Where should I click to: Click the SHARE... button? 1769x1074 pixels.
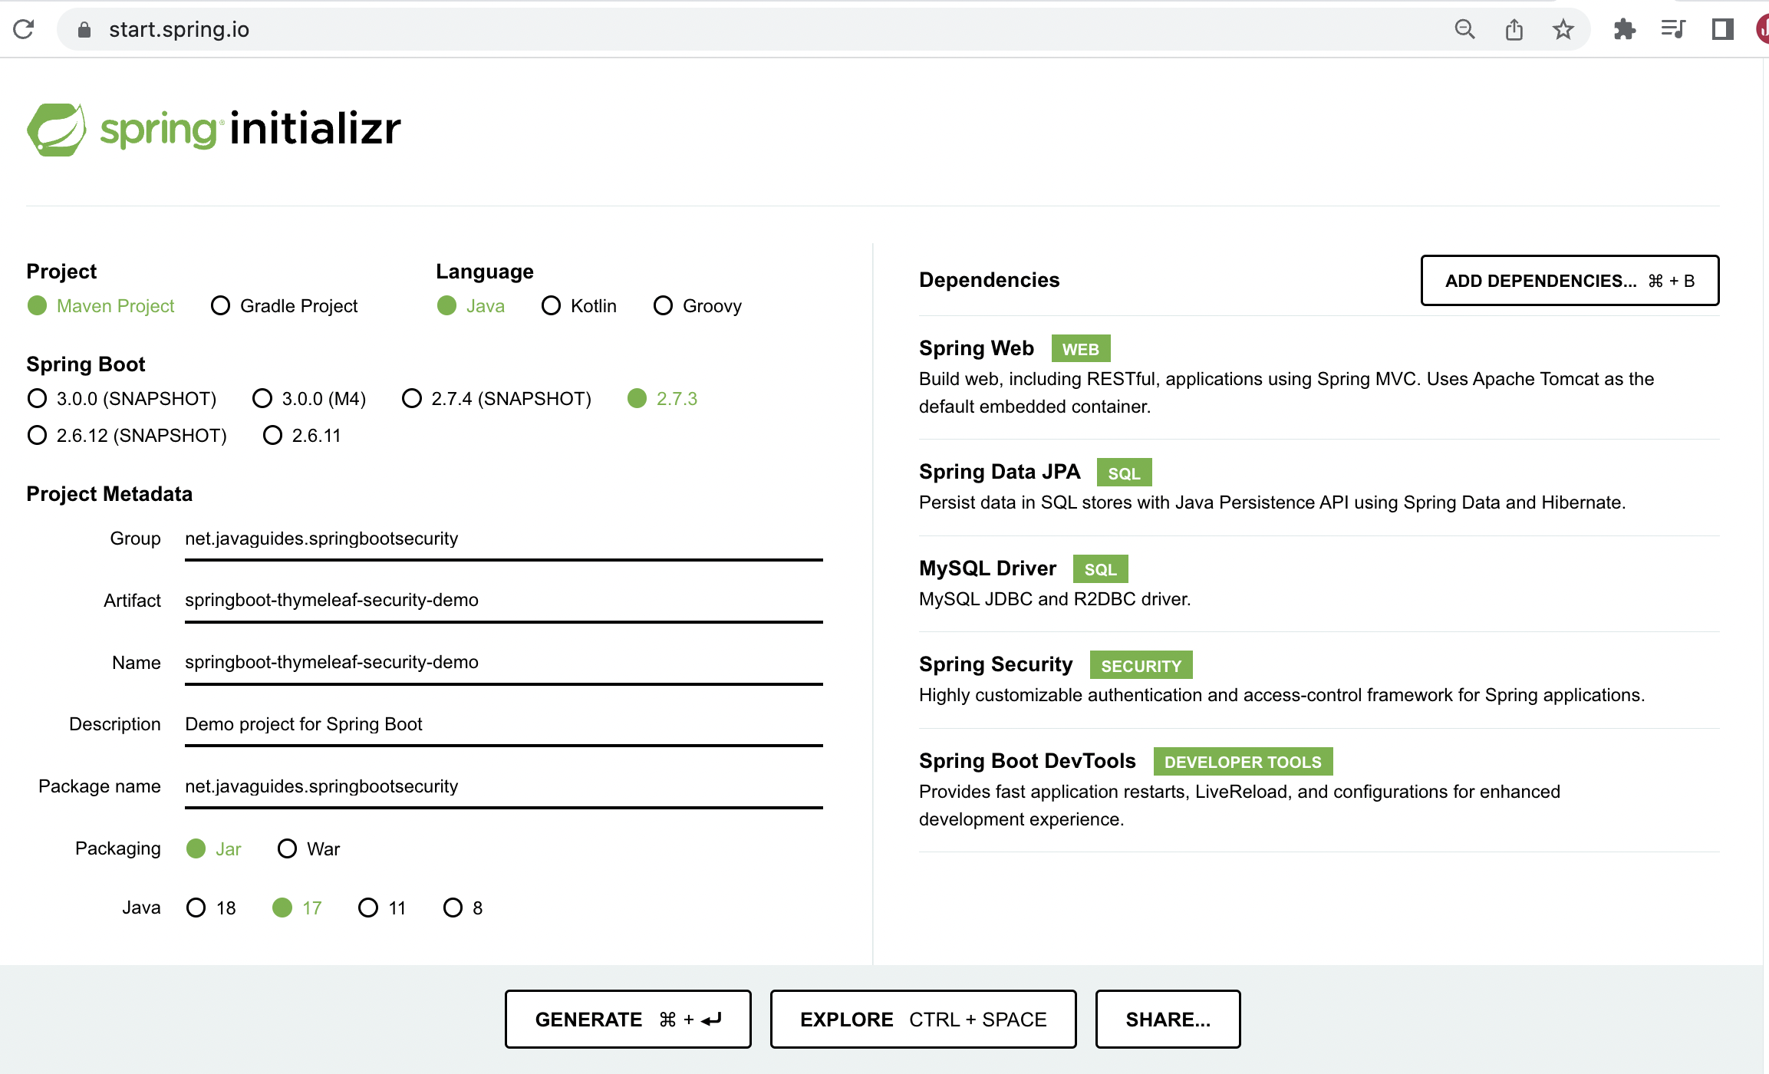point(1168,1020)
